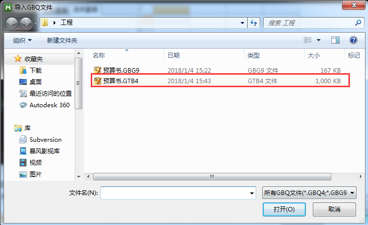Screen dimensions: 368x225
Task: Open the GBQ file type filter dropdown
Action: [x=309, y=192]
